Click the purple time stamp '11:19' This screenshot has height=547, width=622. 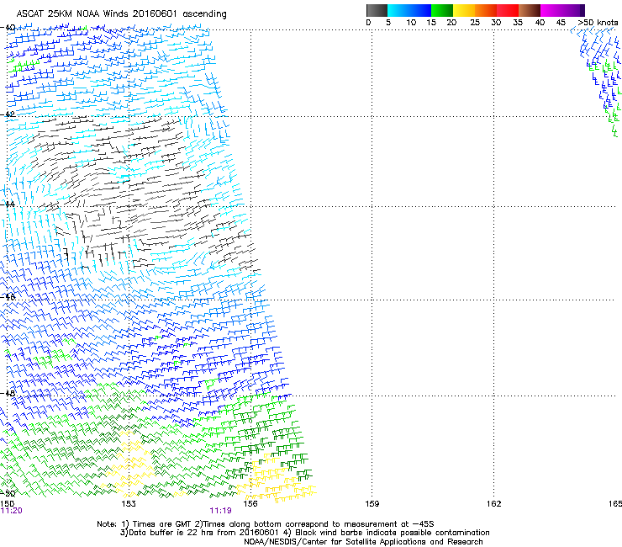[x=220, y=511]
